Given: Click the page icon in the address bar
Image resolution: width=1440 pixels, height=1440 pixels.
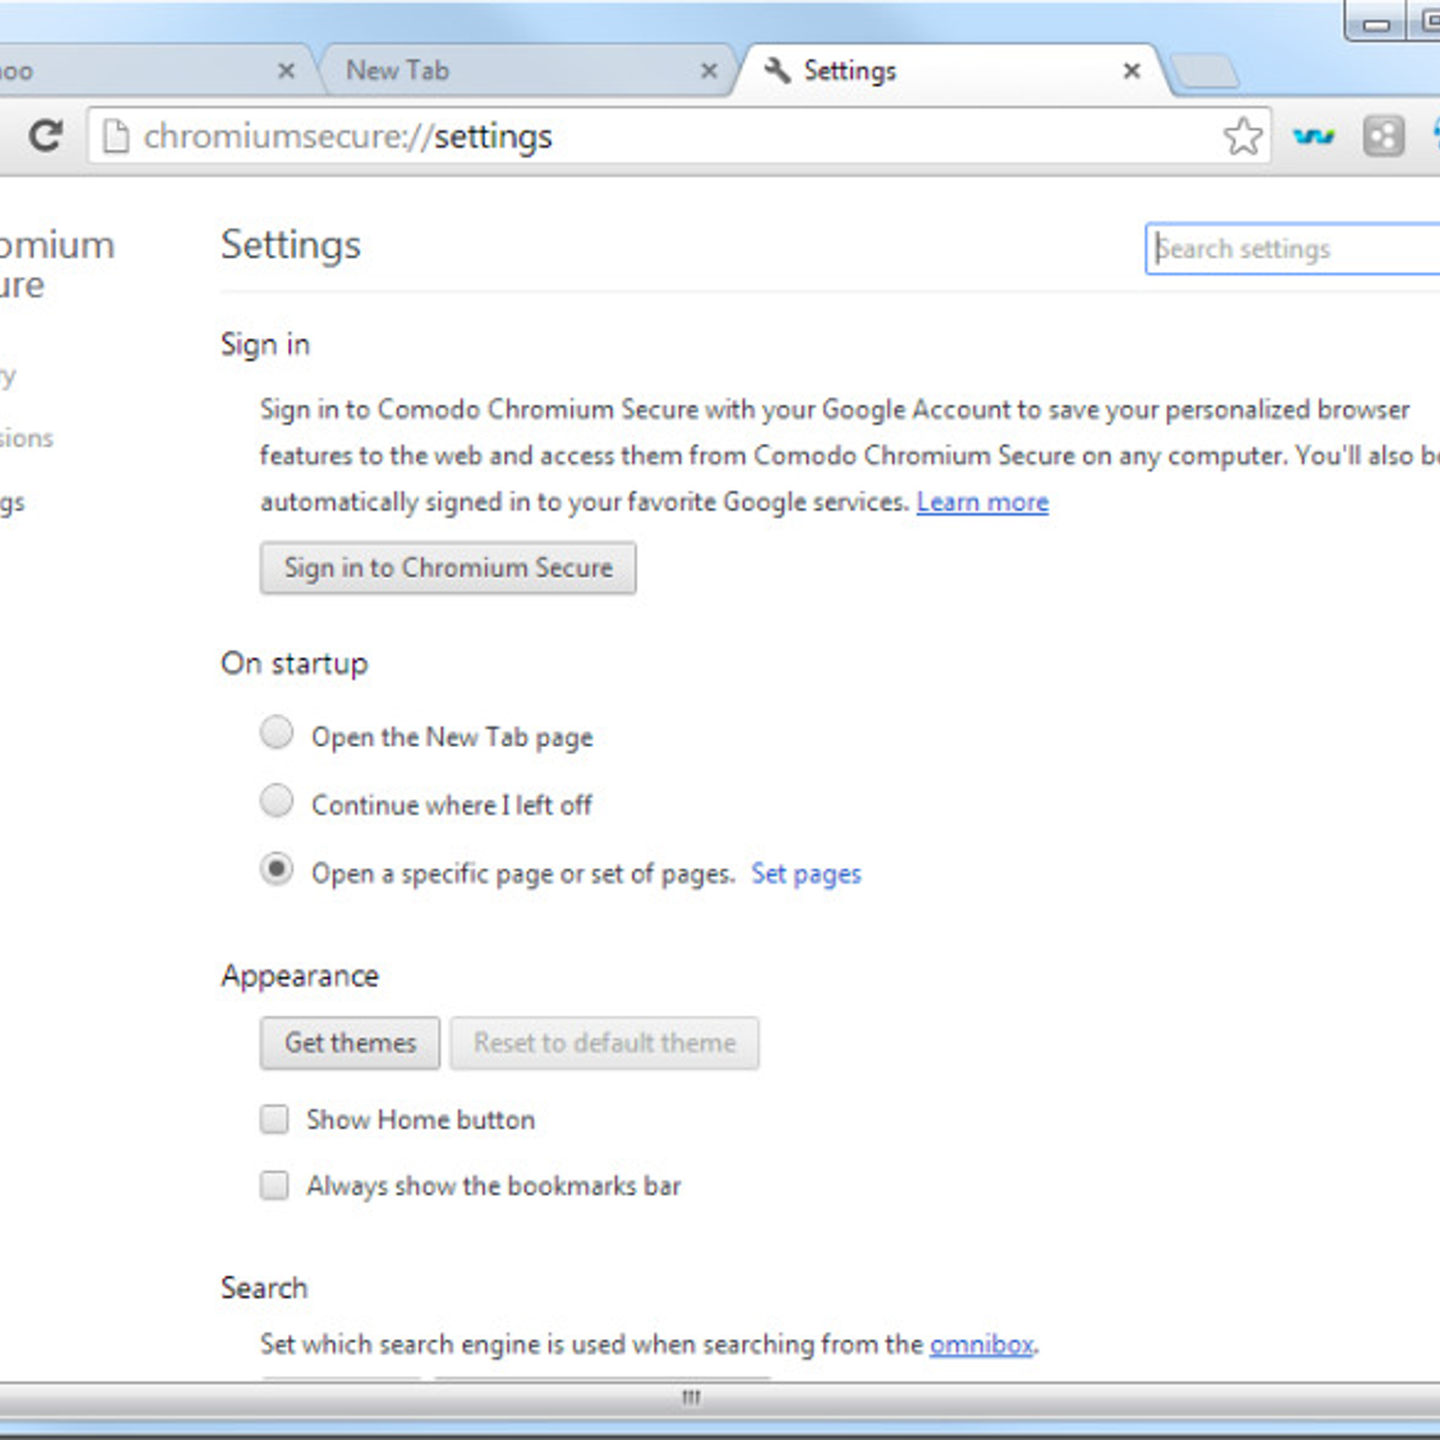Looking at the screenshot, I should point(115,137).
